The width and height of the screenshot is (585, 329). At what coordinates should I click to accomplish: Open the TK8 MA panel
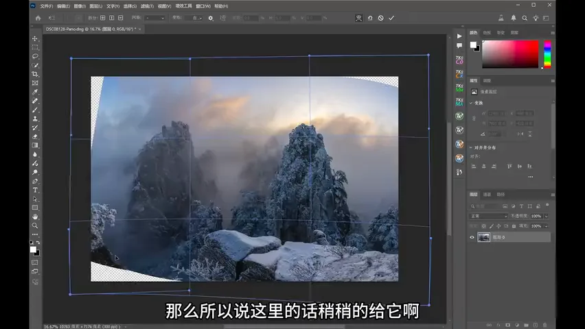point(459,102)
